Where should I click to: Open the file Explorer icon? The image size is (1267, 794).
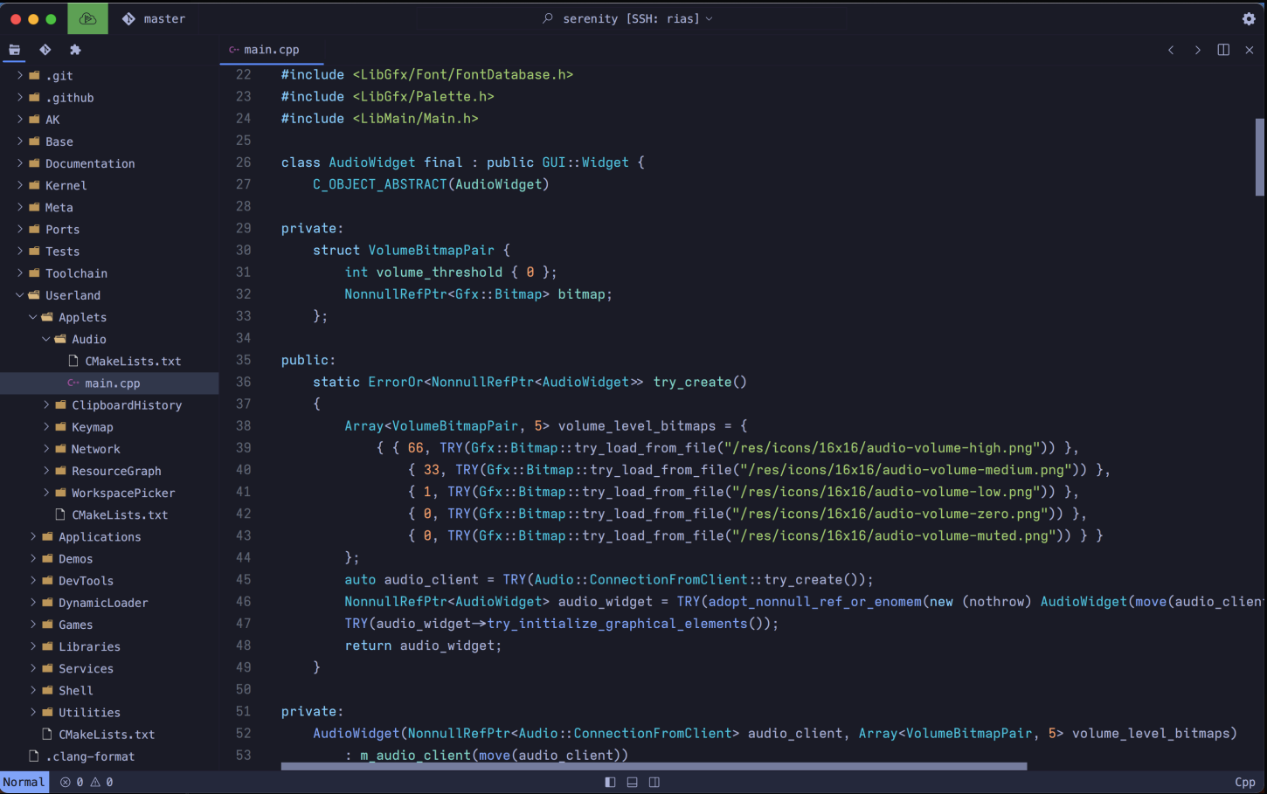coord(15,50)
